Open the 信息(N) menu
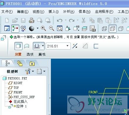This screenshot has width=129, height=115. [85, 12]
